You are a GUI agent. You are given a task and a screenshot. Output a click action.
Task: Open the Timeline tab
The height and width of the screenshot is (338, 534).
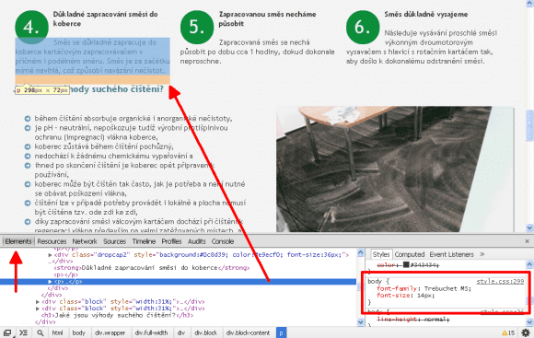click(144, 241)
